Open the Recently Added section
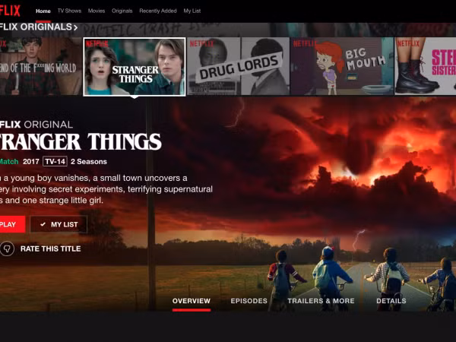The image size is (456, 342). click(158, 11)
